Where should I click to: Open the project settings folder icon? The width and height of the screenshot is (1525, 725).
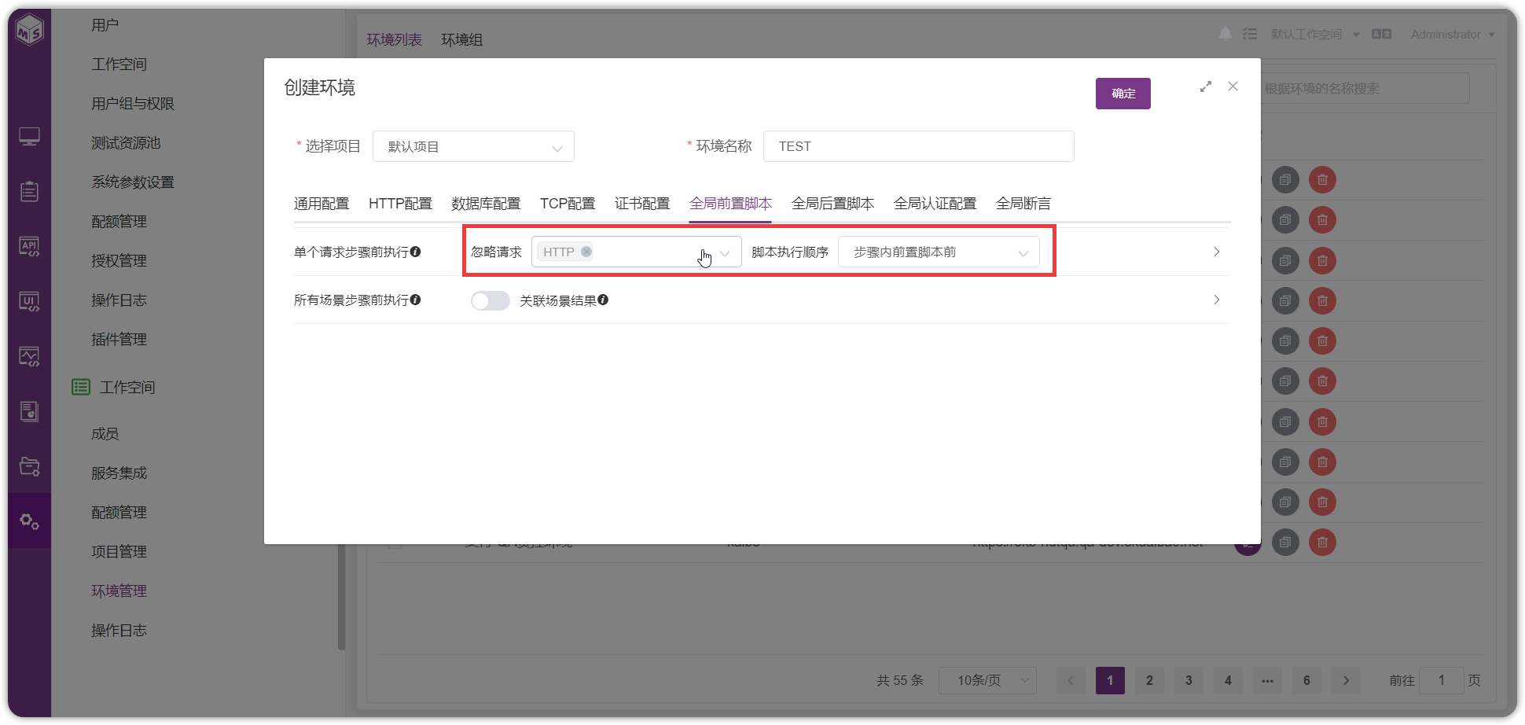pos(30,466)
